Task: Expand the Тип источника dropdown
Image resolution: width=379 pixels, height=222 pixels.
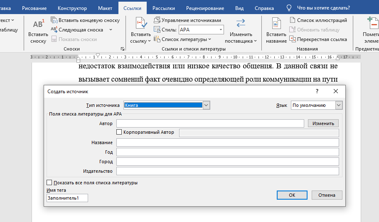Action: coord(206,105)
